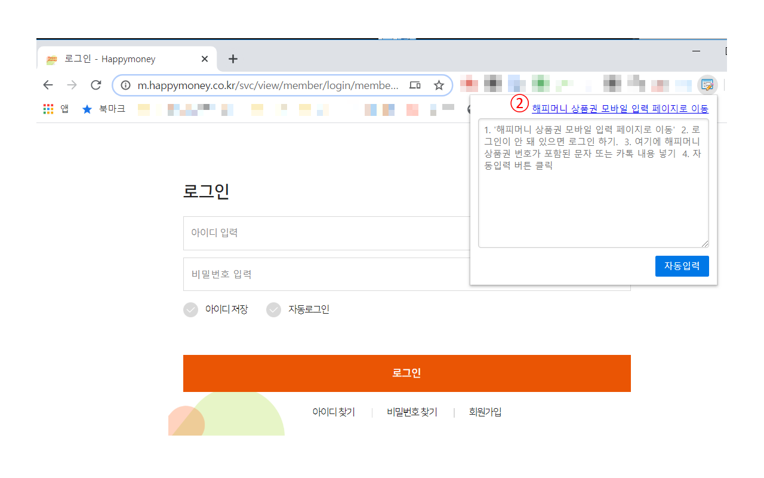The height and width of the screenshot is (478, 764).
Task: Open the 비밀번호 찾기 link
Action: (412, 412)
